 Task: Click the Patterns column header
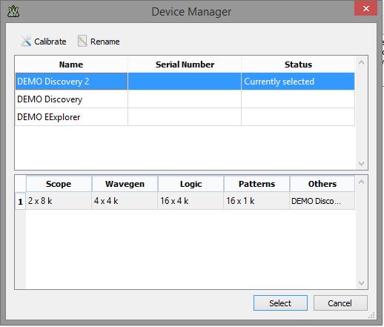[x=256, y=184]
